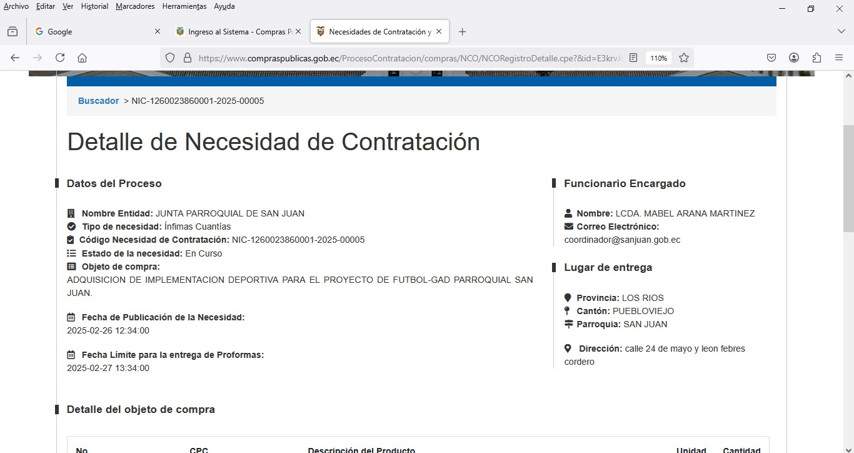This screenshot has width=854, height=453.
Task: Toggle reader view icon in address bar
Action: click(633, 58)
